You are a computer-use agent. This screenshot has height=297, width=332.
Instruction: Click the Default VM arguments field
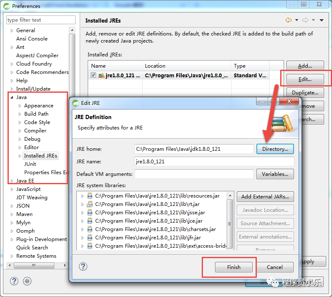194,174
